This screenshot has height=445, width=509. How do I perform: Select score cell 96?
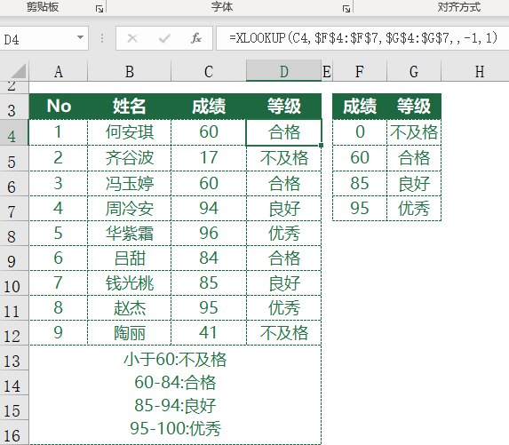(209, 234)
